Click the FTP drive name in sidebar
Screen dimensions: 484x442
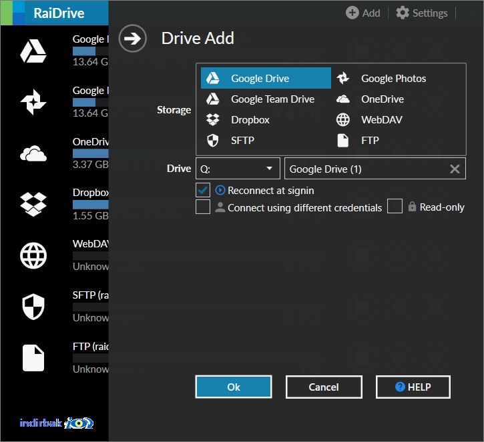(90, 347)
